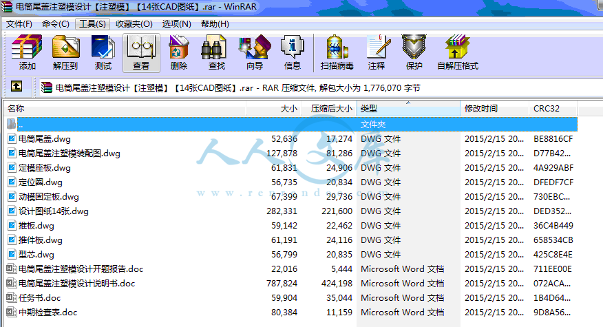Sort by the 名称 column header
This screenshot has width=603, height=327.
click(125, 109)
